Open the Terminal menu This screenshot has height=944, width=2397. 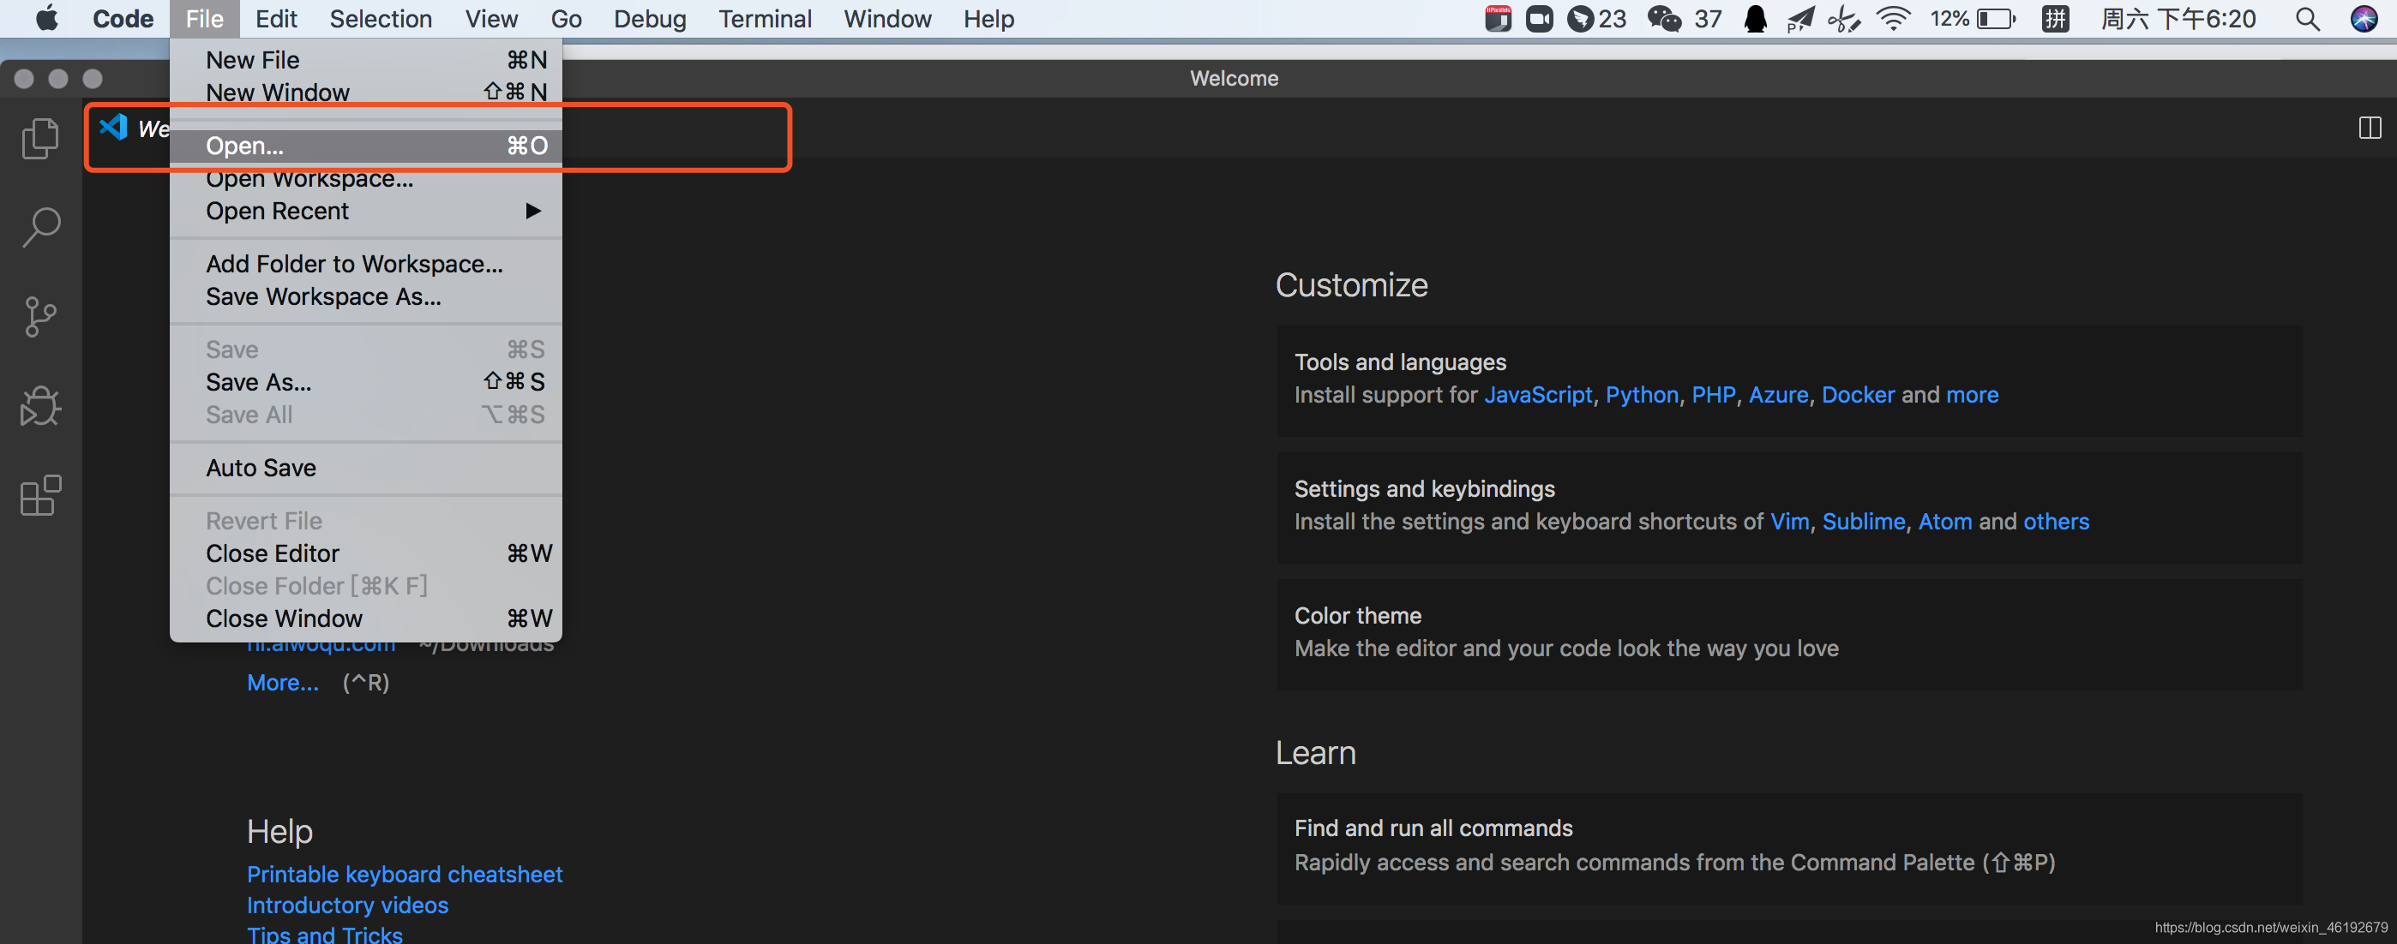(x=765, y=19)
